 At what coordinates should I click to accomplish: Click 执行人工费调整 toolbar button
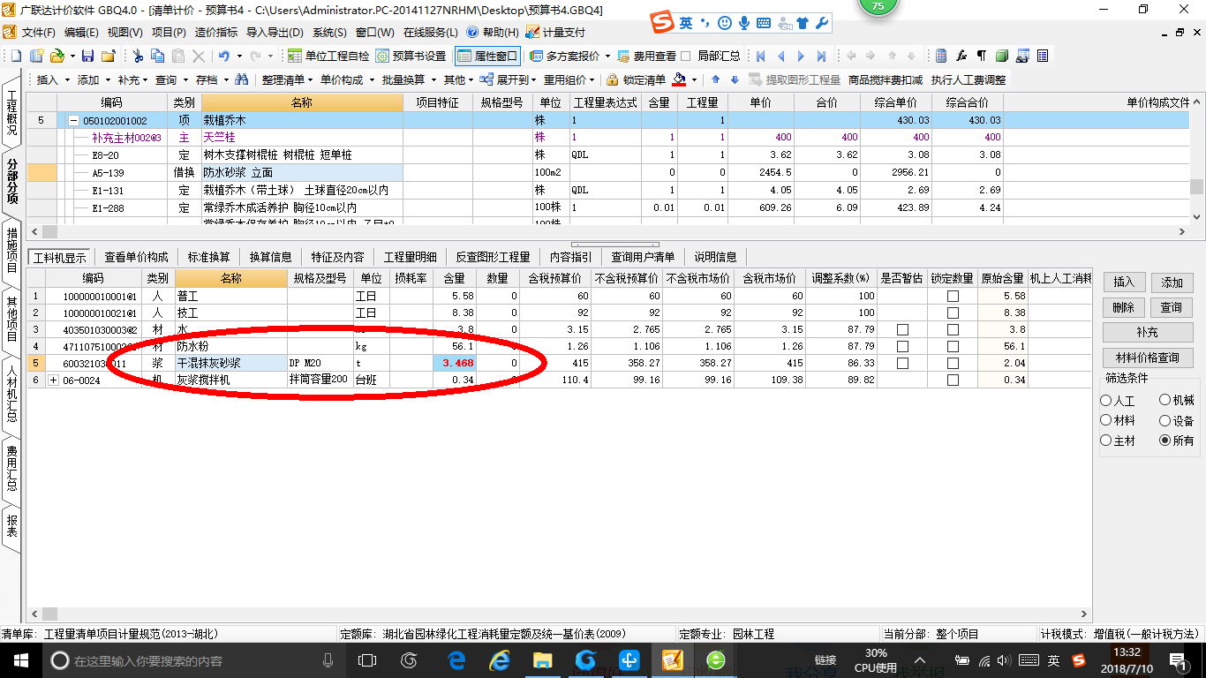[969, 79]
